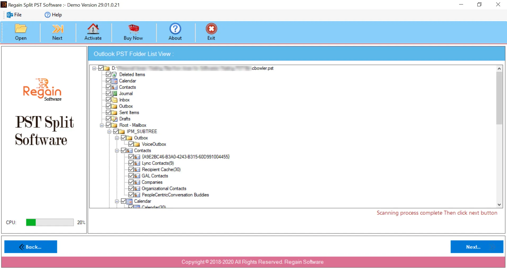Open the Activate license toolbar icon
Image resolution: width=507 pixels, height=269 pixels.
pos(93,28)
